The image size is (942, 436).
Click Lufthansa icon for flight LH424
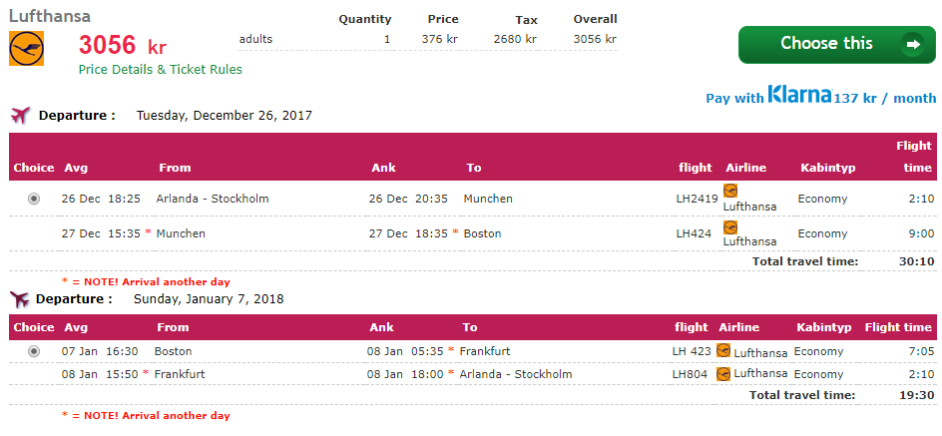click(x=730, y=226)
